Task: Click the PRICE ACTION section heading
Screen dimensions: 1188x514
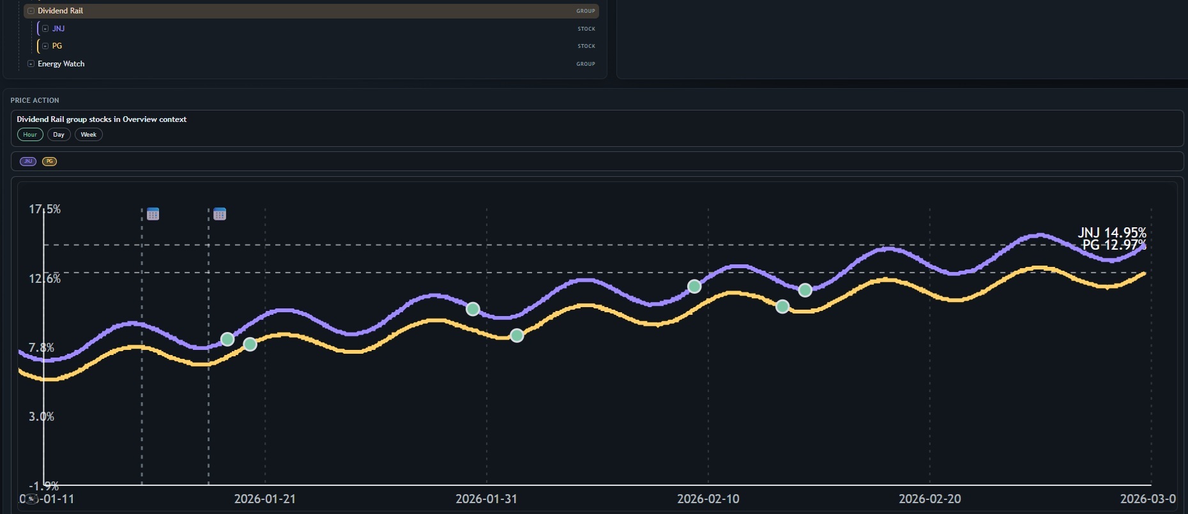Action: (x=34, y=100)
